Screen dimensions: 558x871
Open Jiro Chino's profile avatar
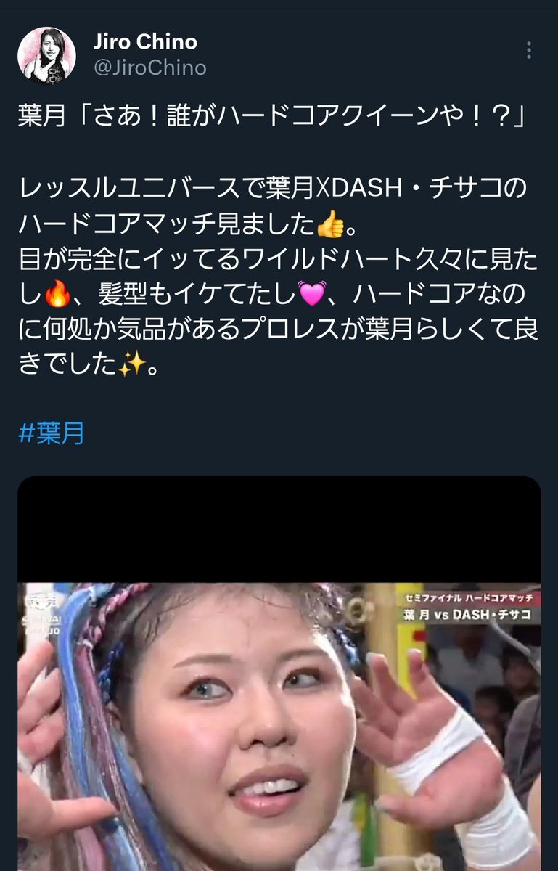(x=46, y=55)
